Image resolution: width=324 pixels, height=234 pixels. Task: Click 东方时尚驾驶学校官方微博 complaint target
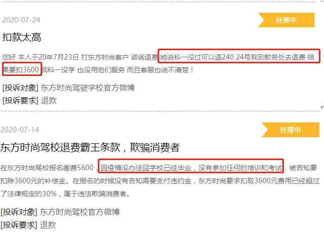[x=88, y=88]
